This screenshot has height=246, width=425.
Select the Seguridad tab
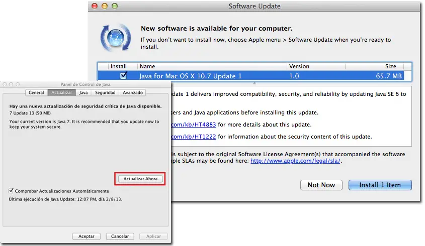[105, 92]
